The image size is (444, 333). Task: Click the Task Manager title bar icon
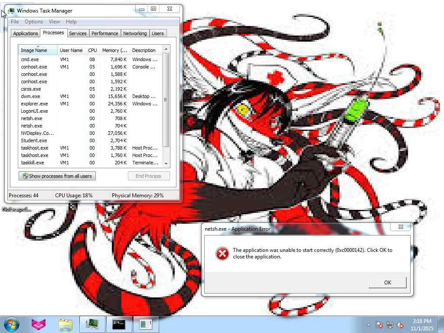tap(11, 11)
